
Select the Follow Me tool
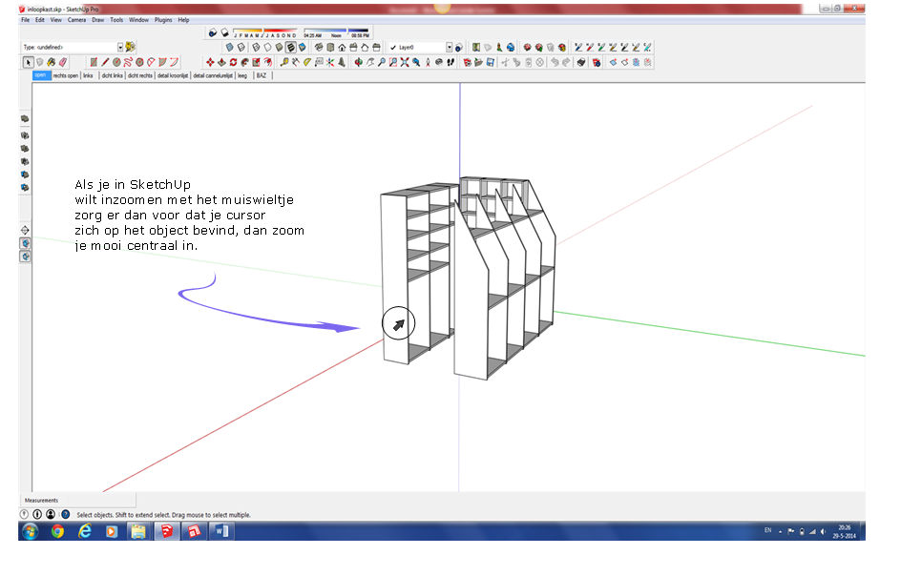[x=244, y=62]
